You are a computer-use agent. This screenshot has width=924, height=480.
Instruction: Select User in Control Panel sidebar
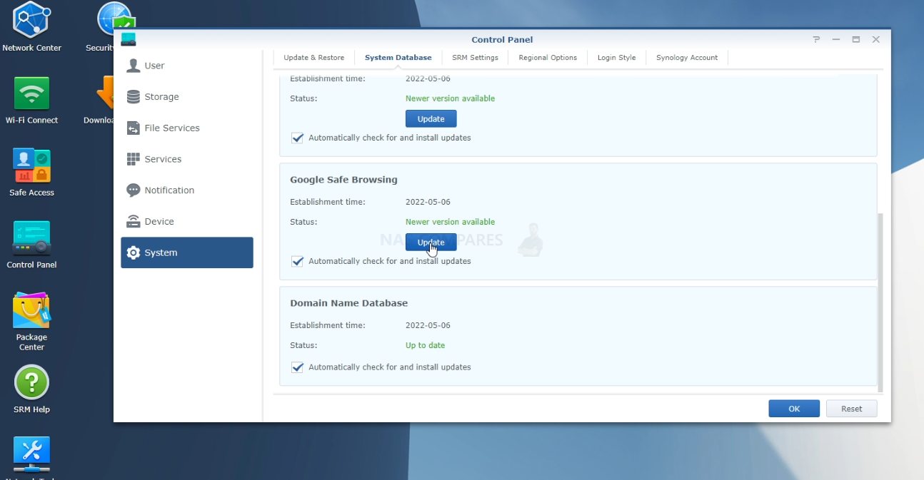[x=187, y=66]
